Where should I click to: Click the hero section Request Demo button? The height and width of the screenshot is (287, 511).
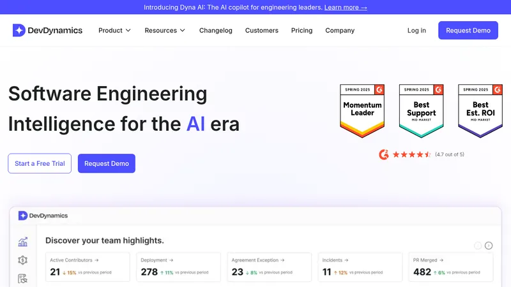point(107,163)
